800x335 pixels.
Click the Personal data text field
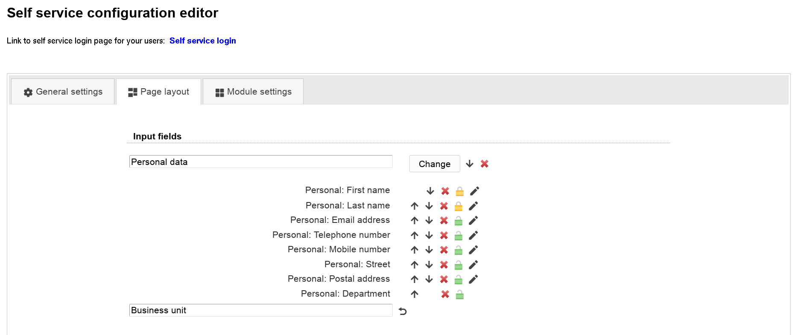coord(260,162)
